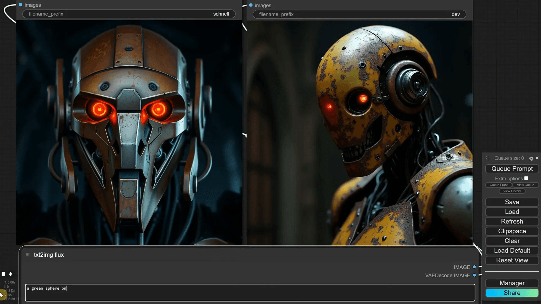This screenshot has width=541, height=304.
Task: Click the IMAGE output connector dot
Action: (475, 267)
